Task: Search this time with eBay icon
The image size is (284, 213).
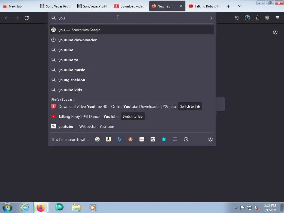Action: tap(142, 139)
